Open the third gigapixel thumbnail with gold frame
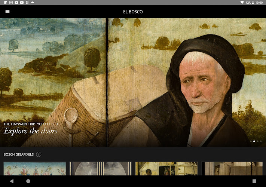The image size is (266, 187). pyautogui.click(x=166, y=169)
